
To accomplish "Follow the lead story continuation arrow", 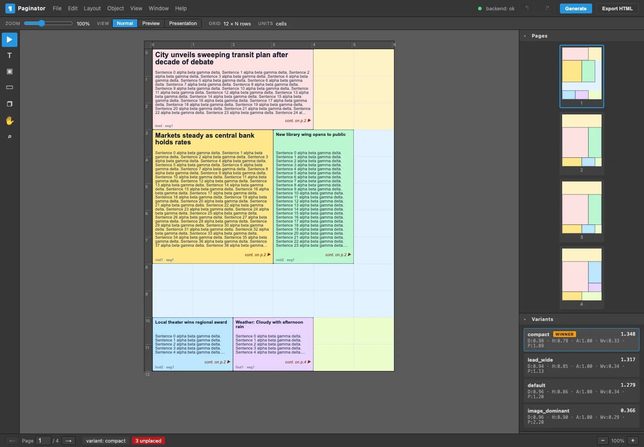I will click(309, 121).
